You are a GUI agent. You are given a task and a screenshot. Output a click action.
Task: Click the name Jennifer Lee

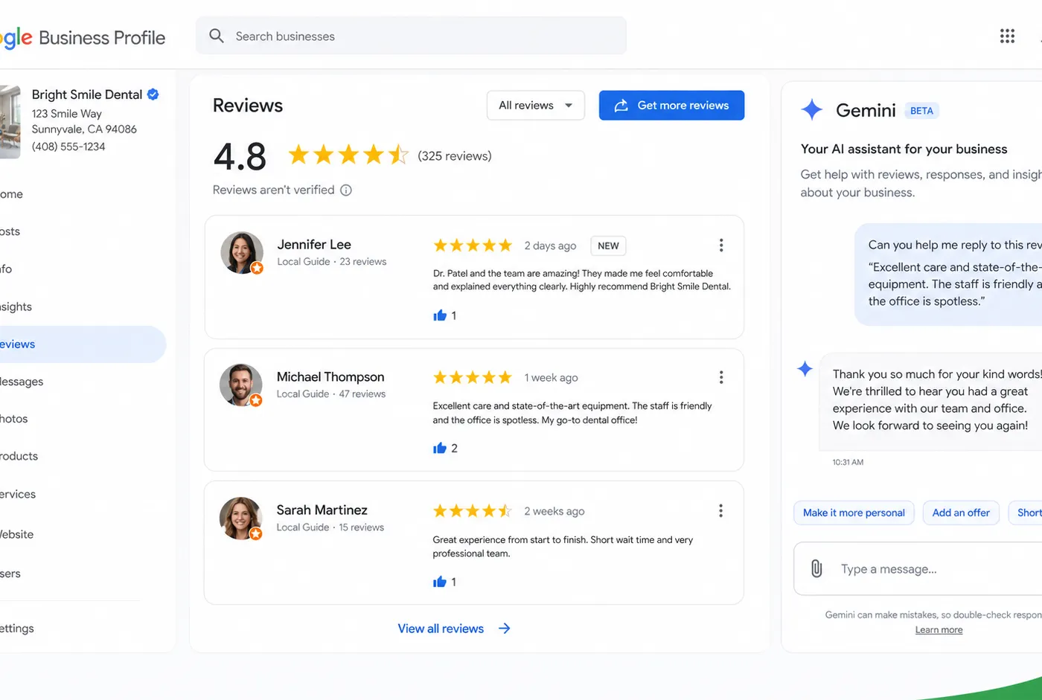click(314, 245)
